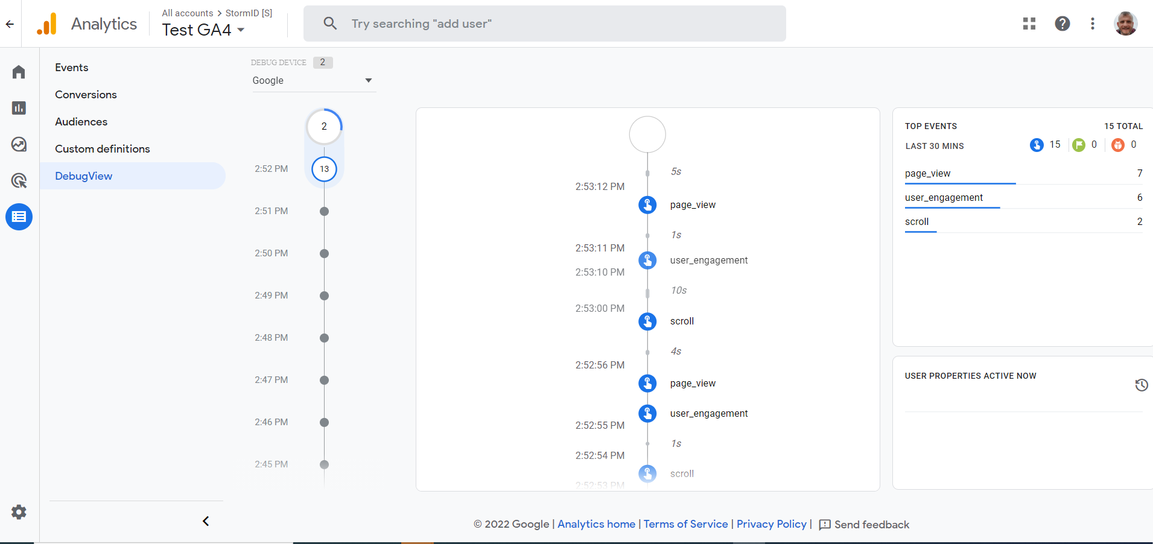Image resolution: width=1153 pixels, height=544 pixels.
Task: Open the Home section in left navigation
Action: [19, 72]
